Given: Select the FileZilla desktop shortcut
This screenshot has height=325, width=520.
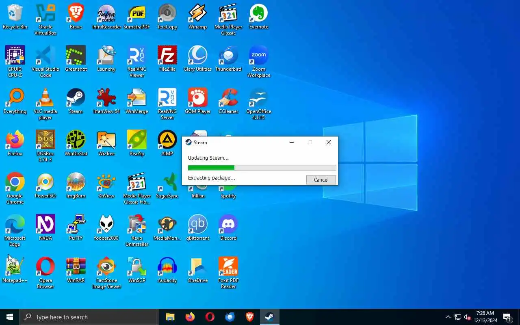Looking at the screenshot, I should tap(167, 59).
